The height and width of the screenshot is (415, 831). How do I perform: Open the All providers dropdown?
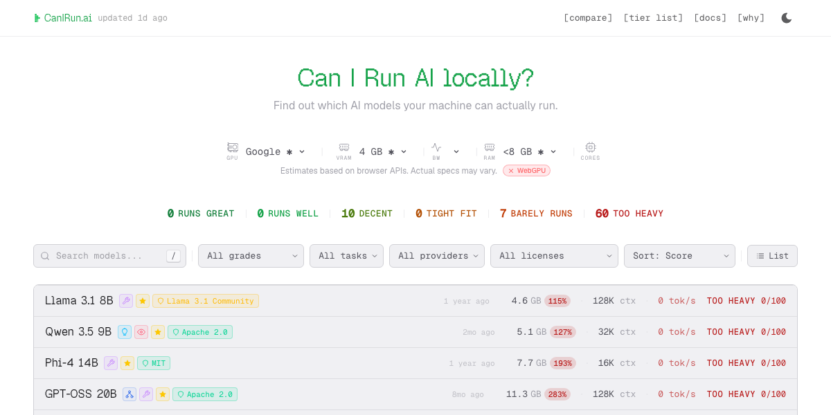pos(437,255)
